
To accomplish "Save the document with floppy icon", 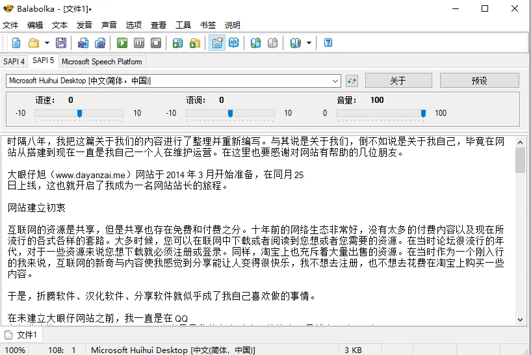I will click(61, 43).
